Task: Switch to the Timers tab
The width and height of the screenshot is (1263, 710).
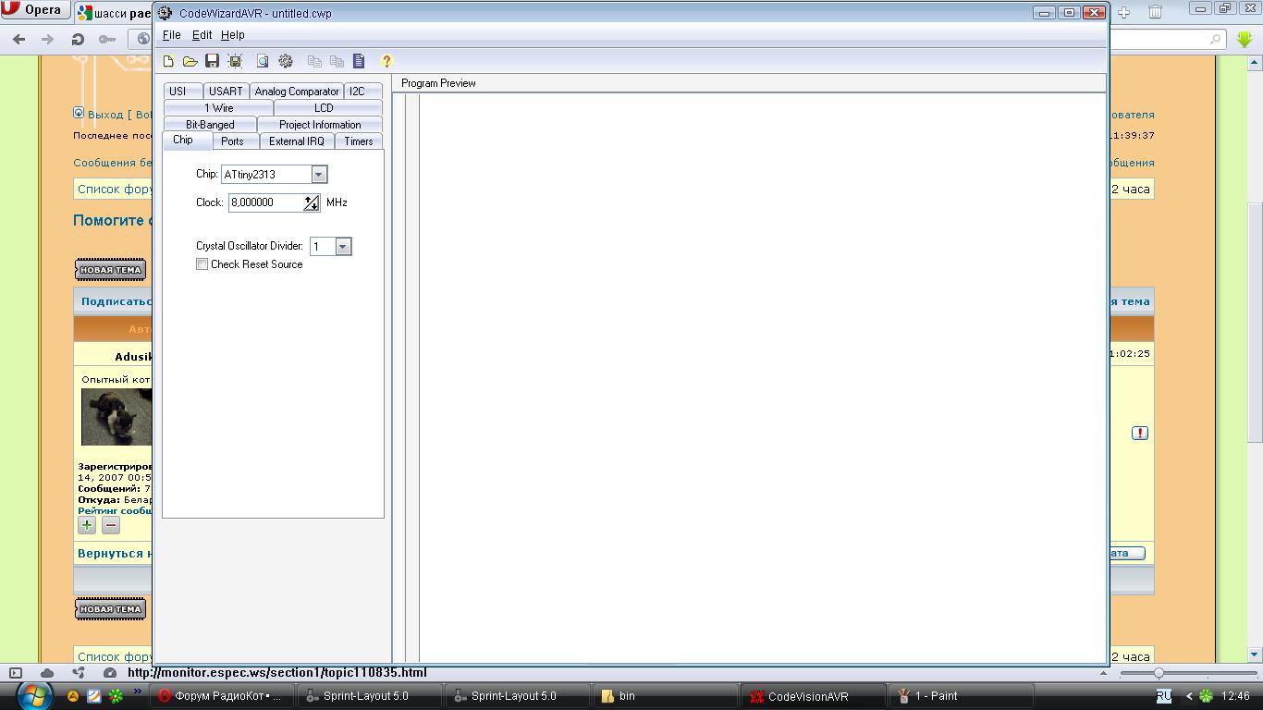Action: coord(359,141)
